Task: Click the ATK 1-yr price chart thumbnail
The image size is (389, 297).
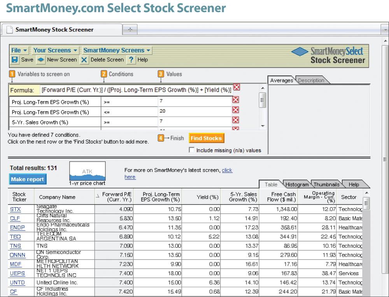Action: pos(87,171)
